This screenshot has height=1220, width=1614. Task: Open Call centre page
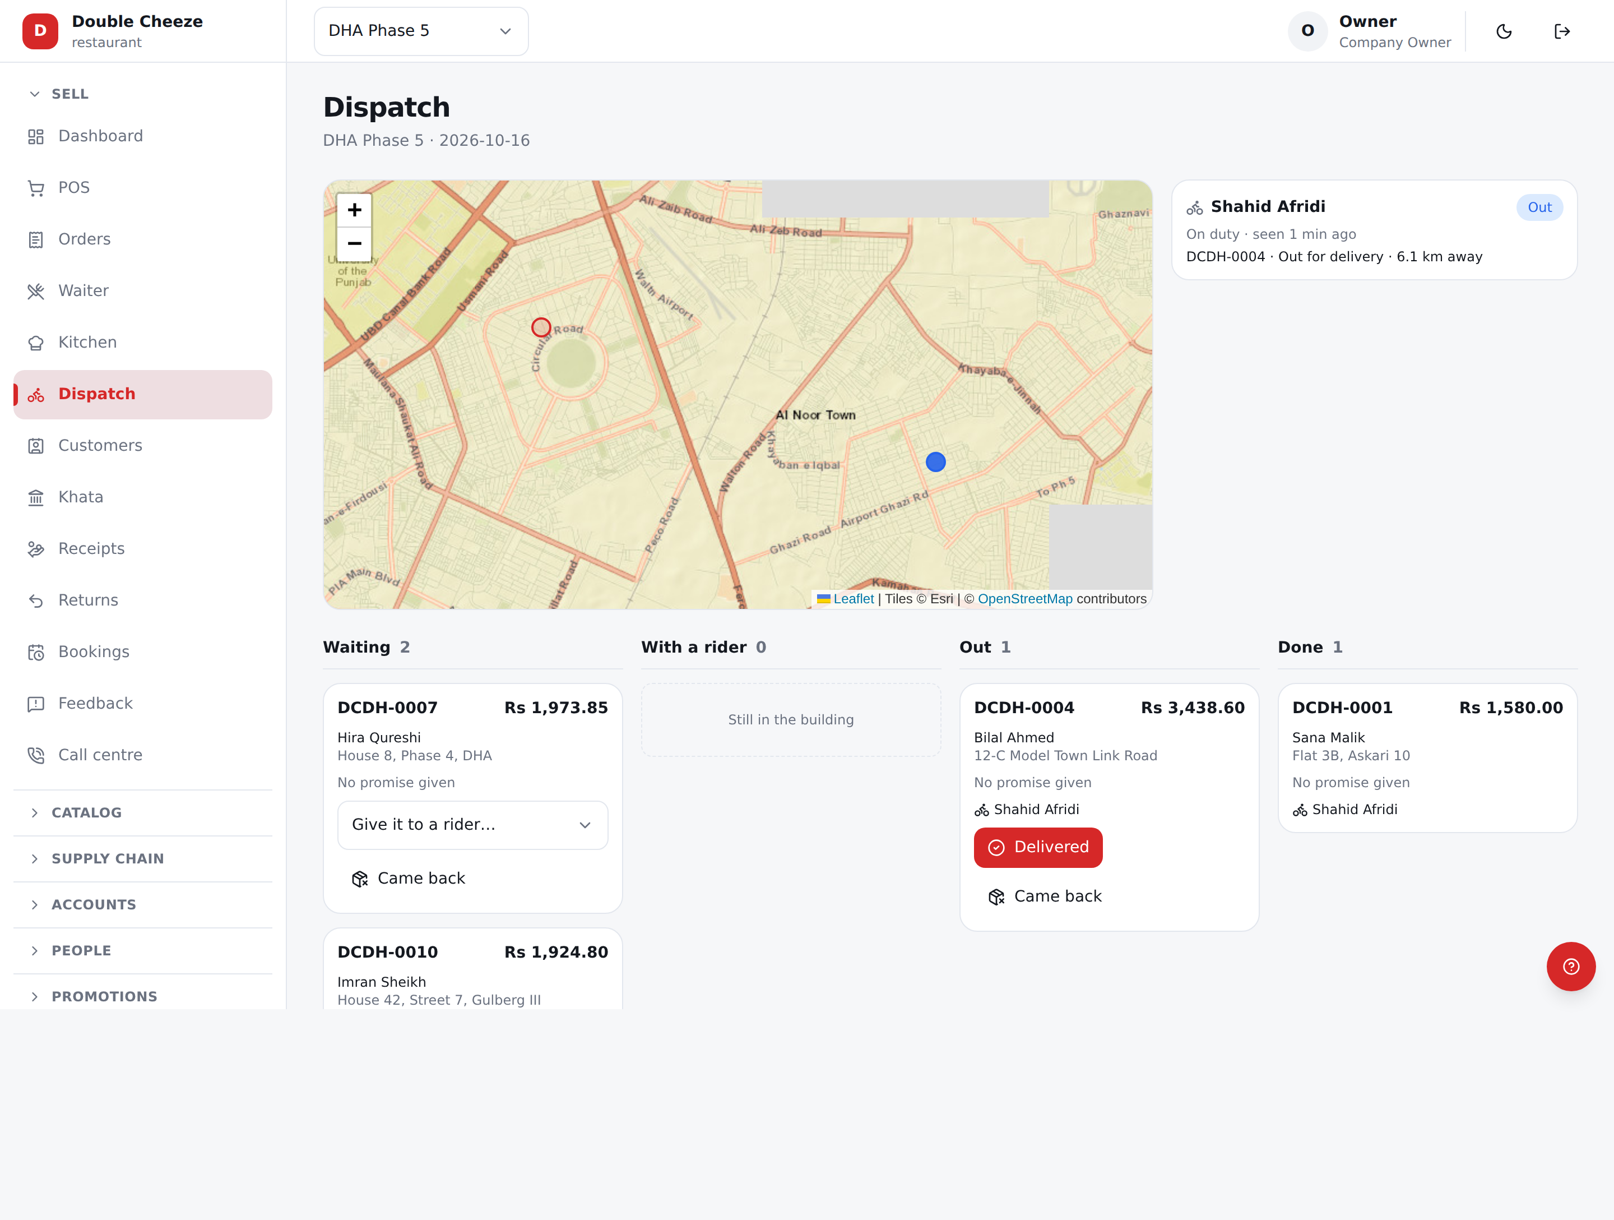coord(142,755)
